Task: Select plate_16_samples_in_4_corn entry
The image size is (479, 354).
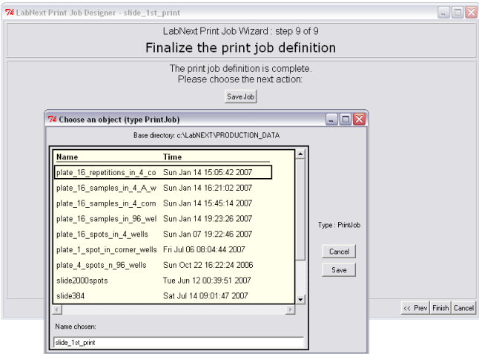Action: [x=163, y=203]
